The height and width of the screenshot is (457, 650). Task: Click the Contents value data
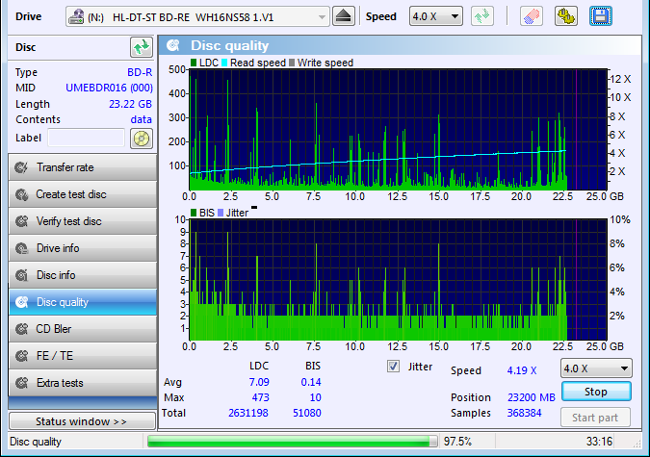[x=141, y=119]
